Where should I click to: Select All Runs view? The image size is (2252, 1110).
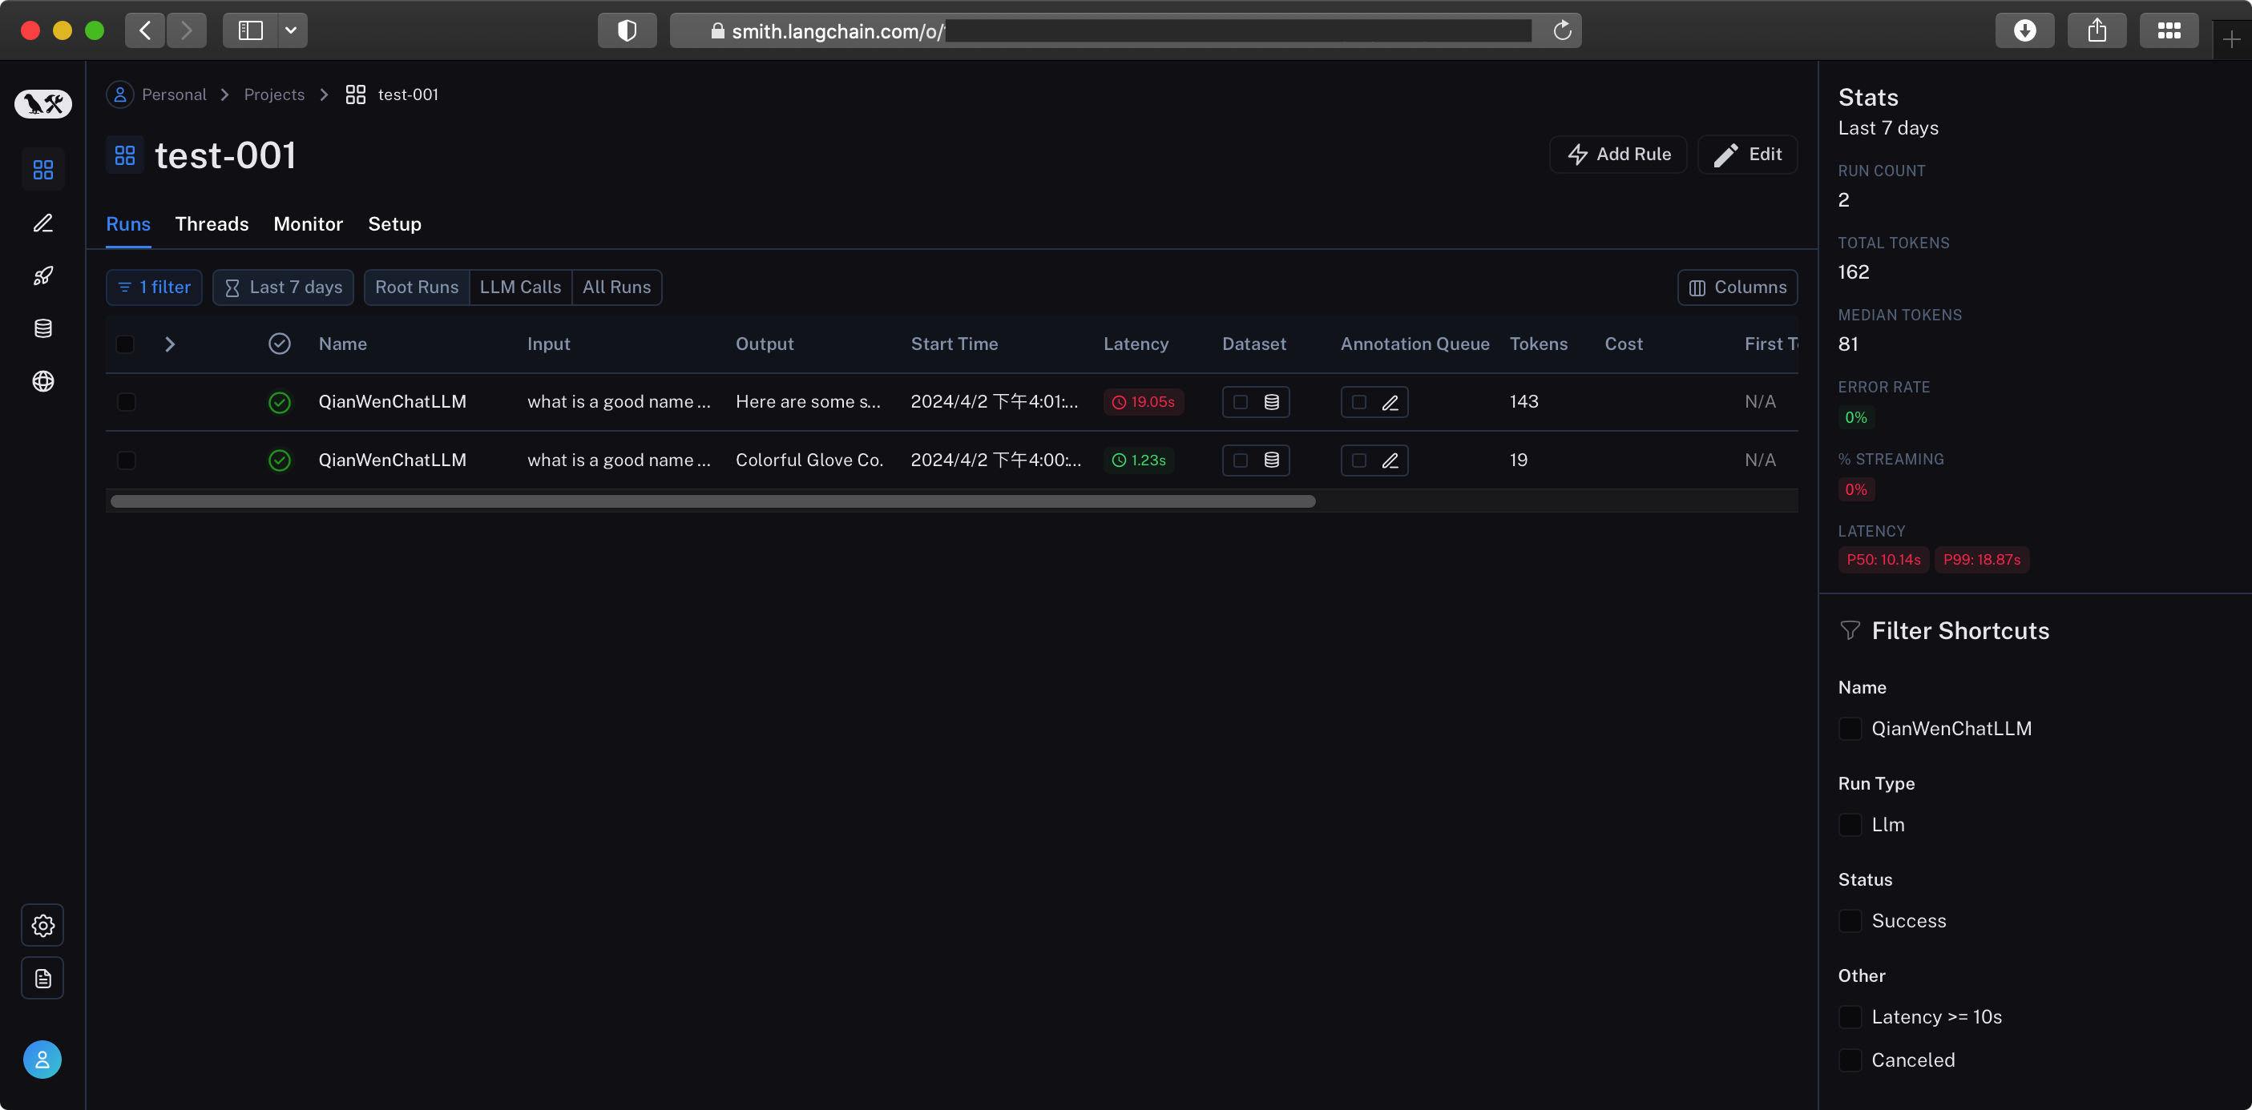coord(616,288)
